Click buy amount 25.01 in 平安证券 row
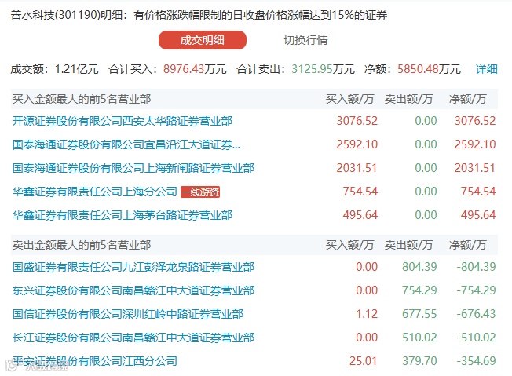This screenshot has height=376, width=512. point(364,361)
